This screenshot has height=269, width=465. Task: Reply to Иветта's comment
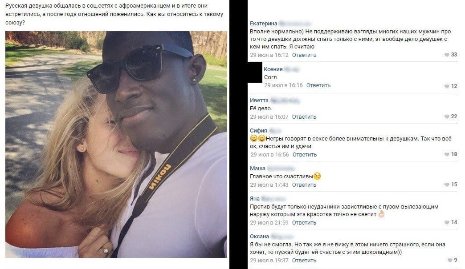(304, 117)
